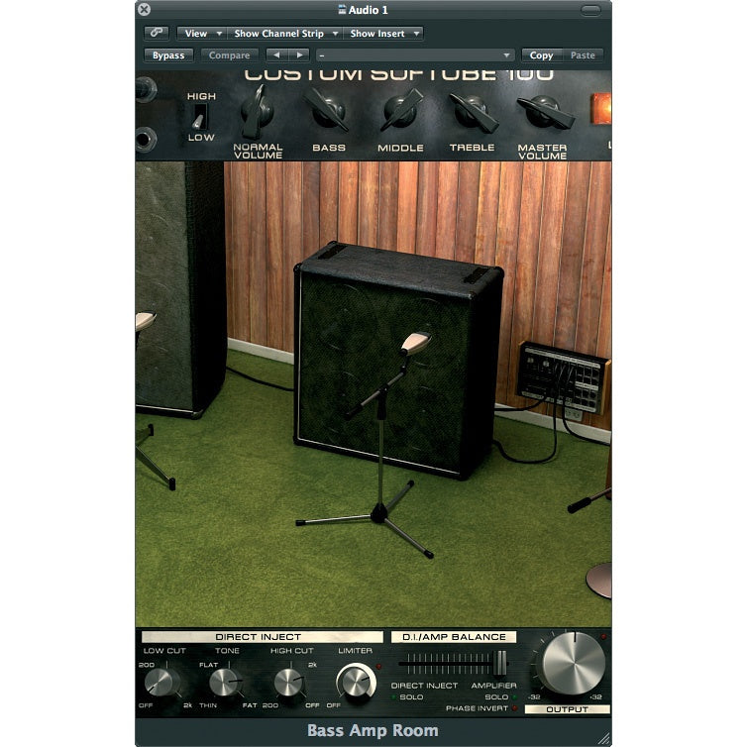Click the Limiter indicator LED
Viewport: 747px width, 747px height.
coord(378,667)
